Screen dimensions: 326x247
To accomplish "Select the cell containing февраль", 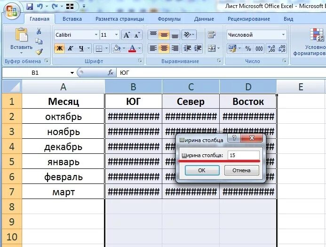I will tap(63, 176).
